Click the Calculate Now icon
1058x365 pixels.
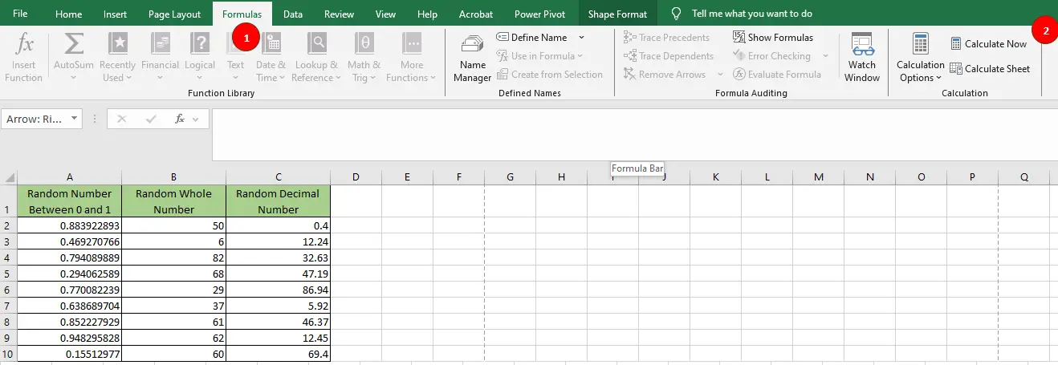[x=956, y=44]
